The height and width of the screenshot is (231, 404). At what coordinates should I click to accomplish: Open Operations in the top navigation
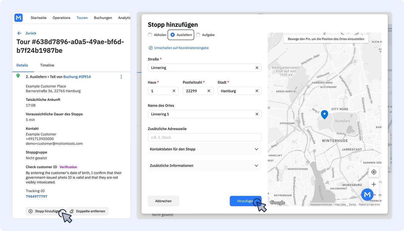click(x=61, y=18)
